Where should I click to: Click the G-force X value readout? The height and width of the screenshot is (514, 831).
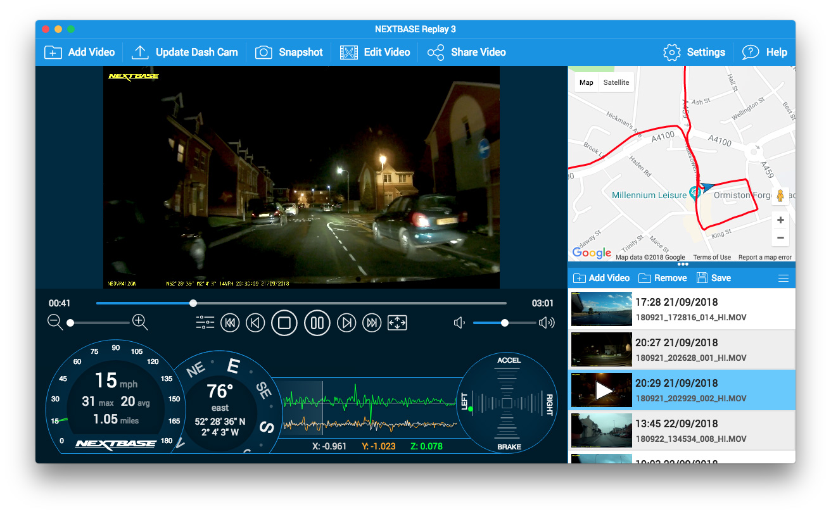tap(329, 446)
